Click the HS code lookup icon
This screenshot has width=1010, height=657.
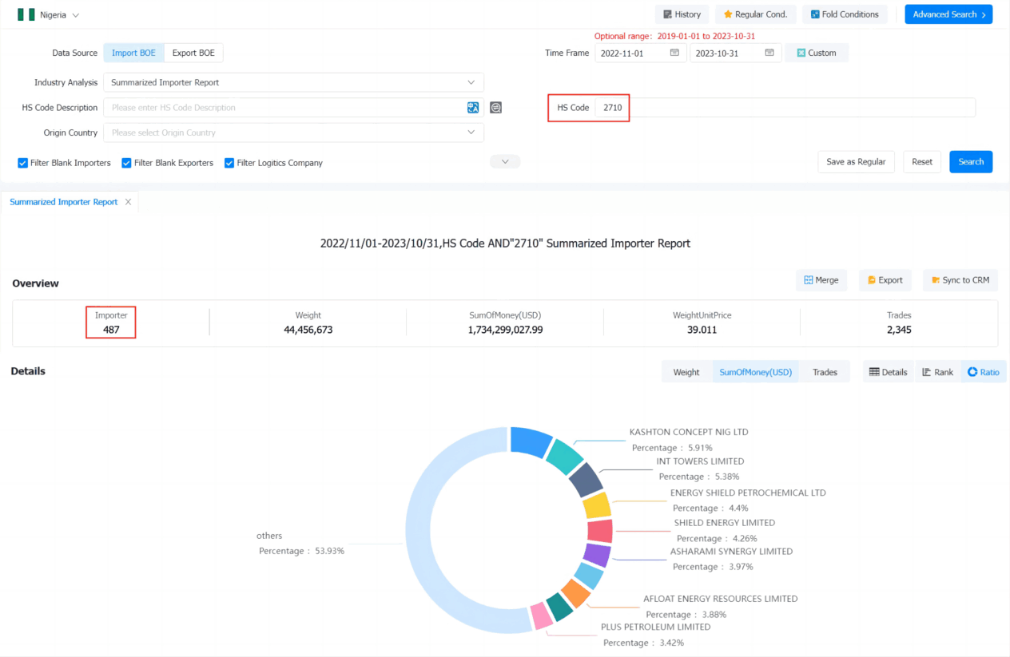pos(495,108)
